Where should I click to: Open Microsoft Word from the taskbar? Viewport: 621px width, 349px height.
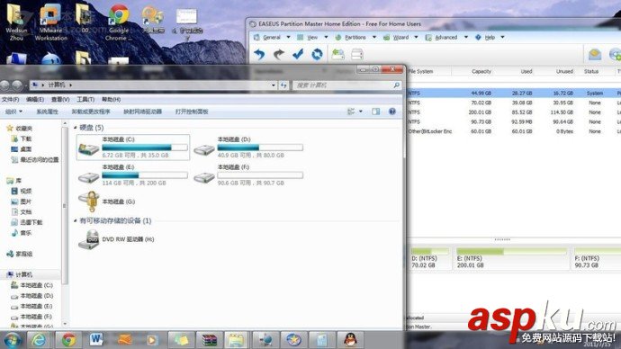pyautogui.click(x=96, y=339)
